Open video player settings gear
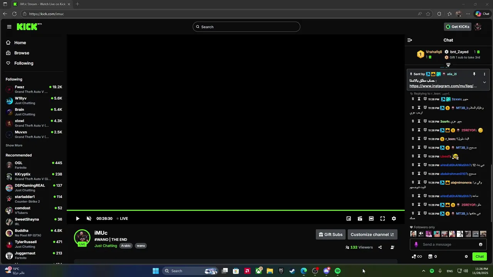The width and height of the screenshot is (493, 277). pyautogui.click(x=394, y=219)
